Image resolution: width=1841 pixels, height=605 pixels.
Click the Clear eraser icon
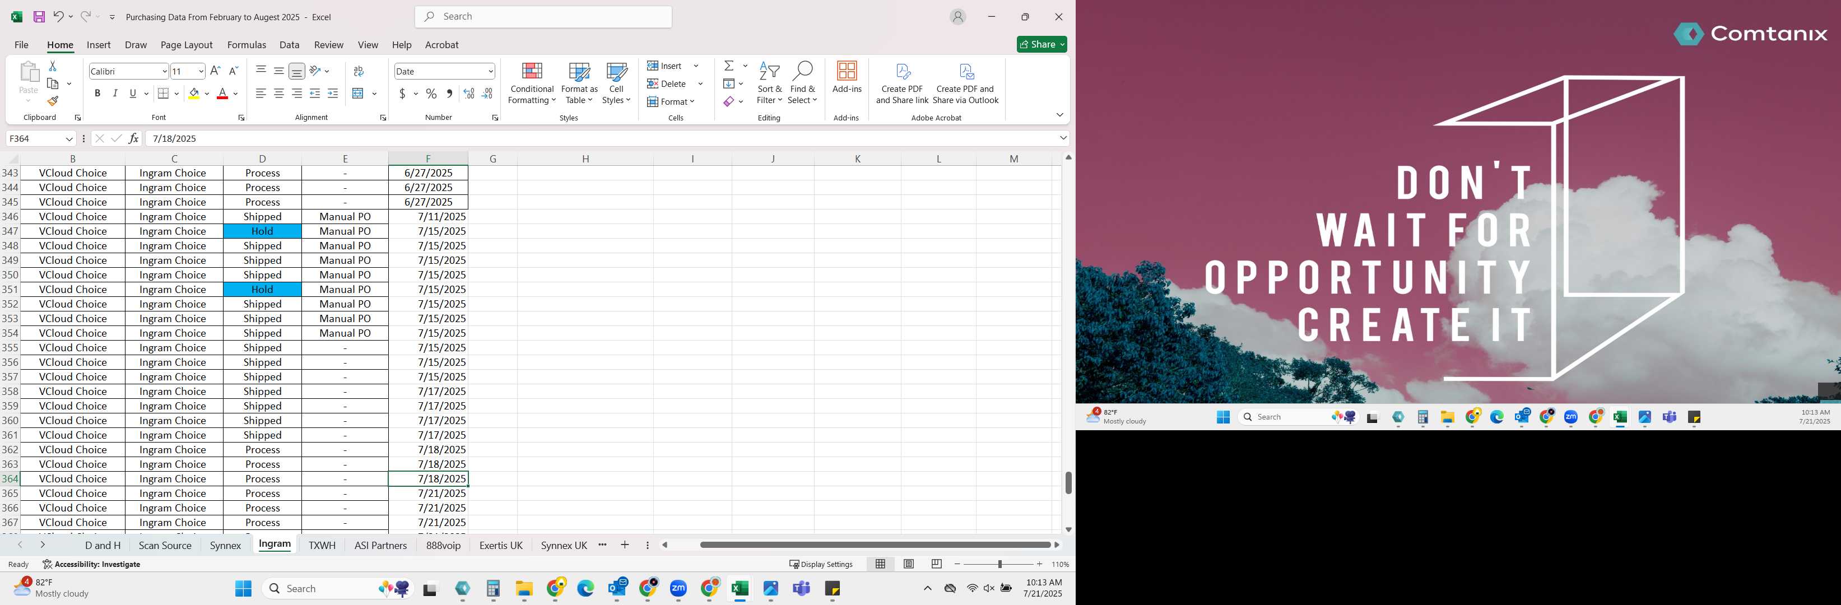(x=729, y=101)
